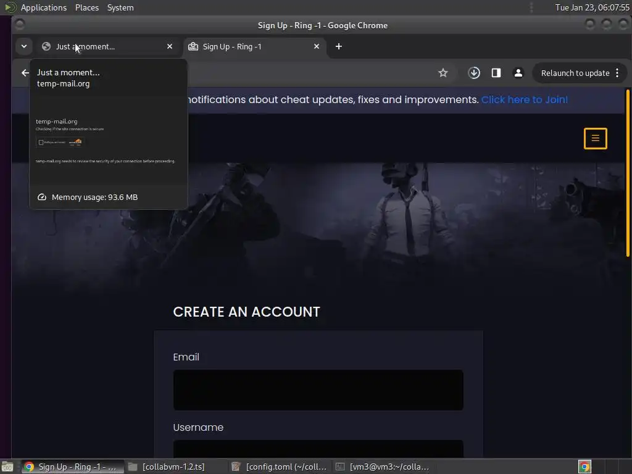Select the Chrome 'Sign Up - Ring -1' taskbar entry
This screenshot has height=474, width=632.
pos(72,467)
